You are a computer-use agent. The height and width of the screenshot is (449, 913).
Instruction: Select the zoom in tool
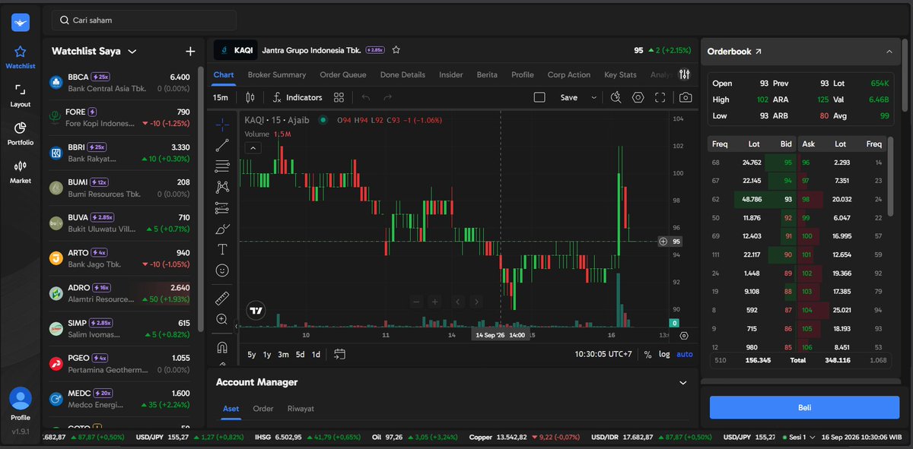tap(222, 319)
